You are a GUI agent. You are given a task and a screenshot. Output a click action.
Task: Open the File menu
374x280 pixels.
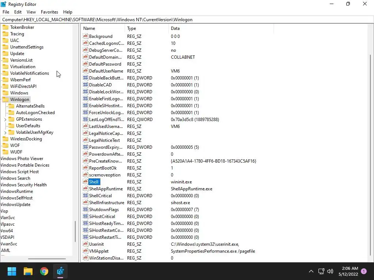pyautogui.click(x=6, y=12)
